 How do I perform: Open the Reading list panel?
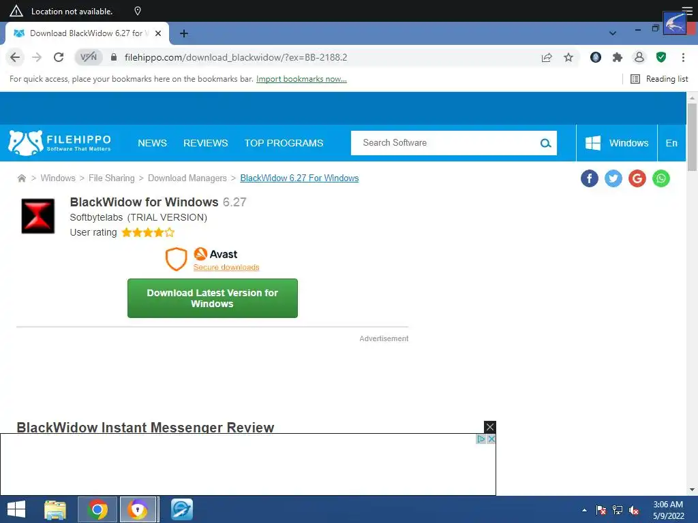[x=659, y=79]
